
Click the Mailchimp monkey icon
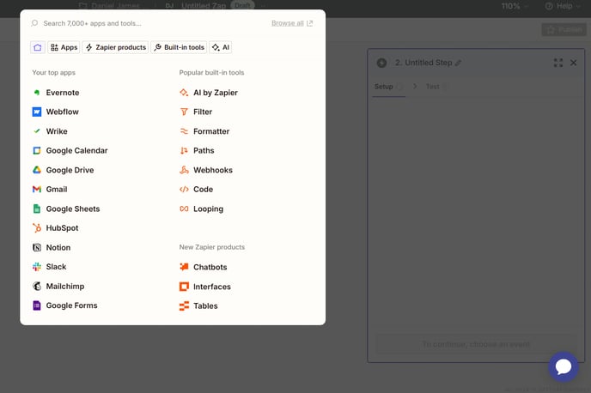coord(37,287)
